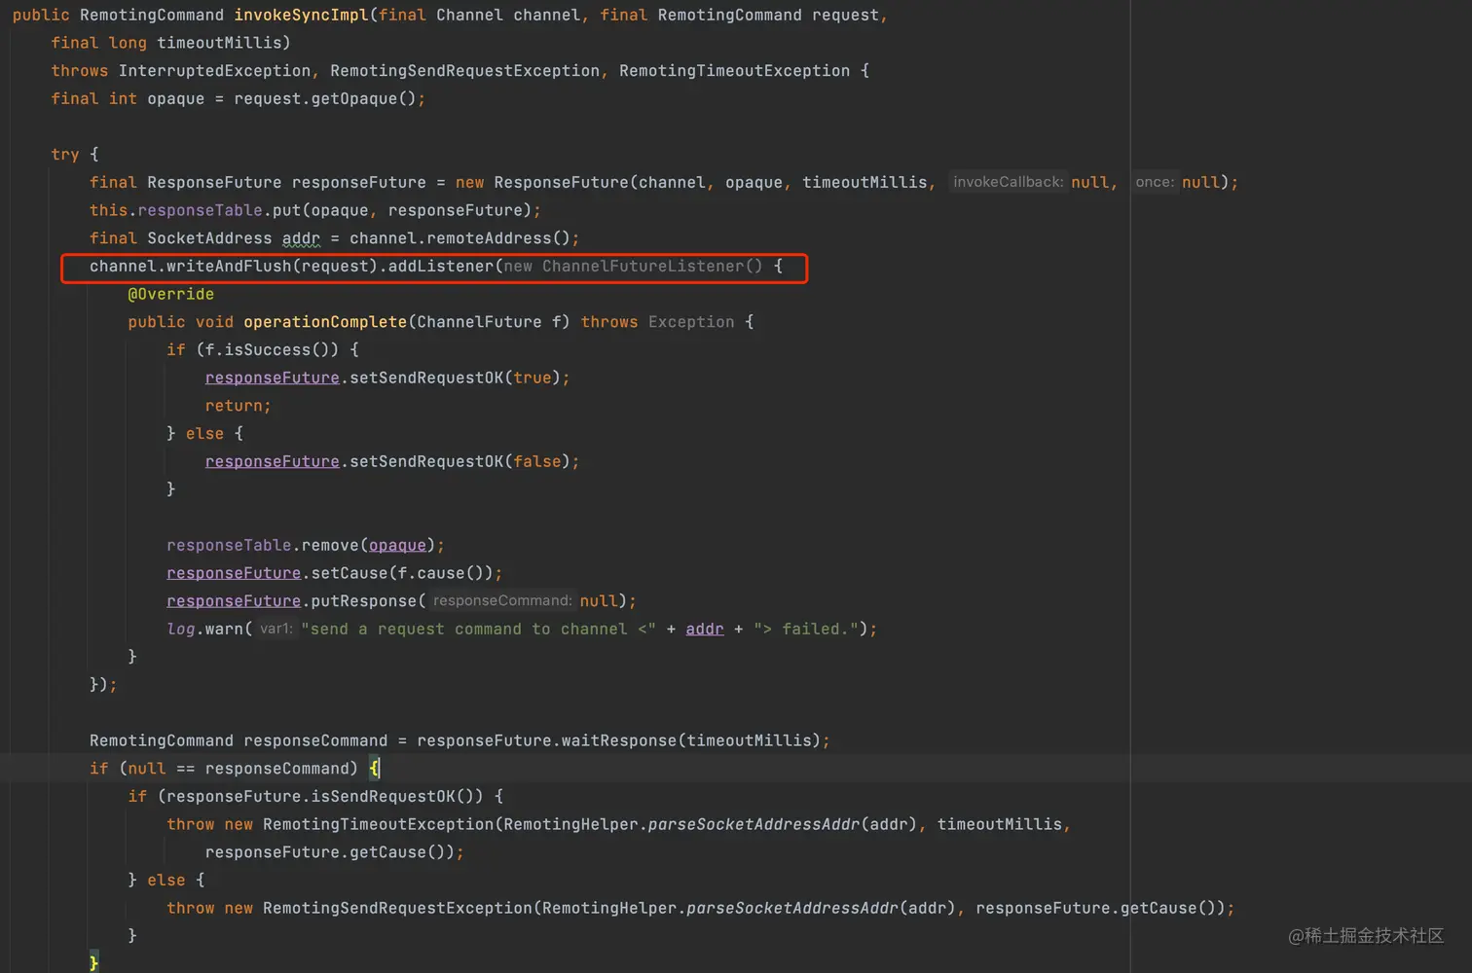
Task: Click the public void keywords before operationComplete
Action: coord(181,322)
